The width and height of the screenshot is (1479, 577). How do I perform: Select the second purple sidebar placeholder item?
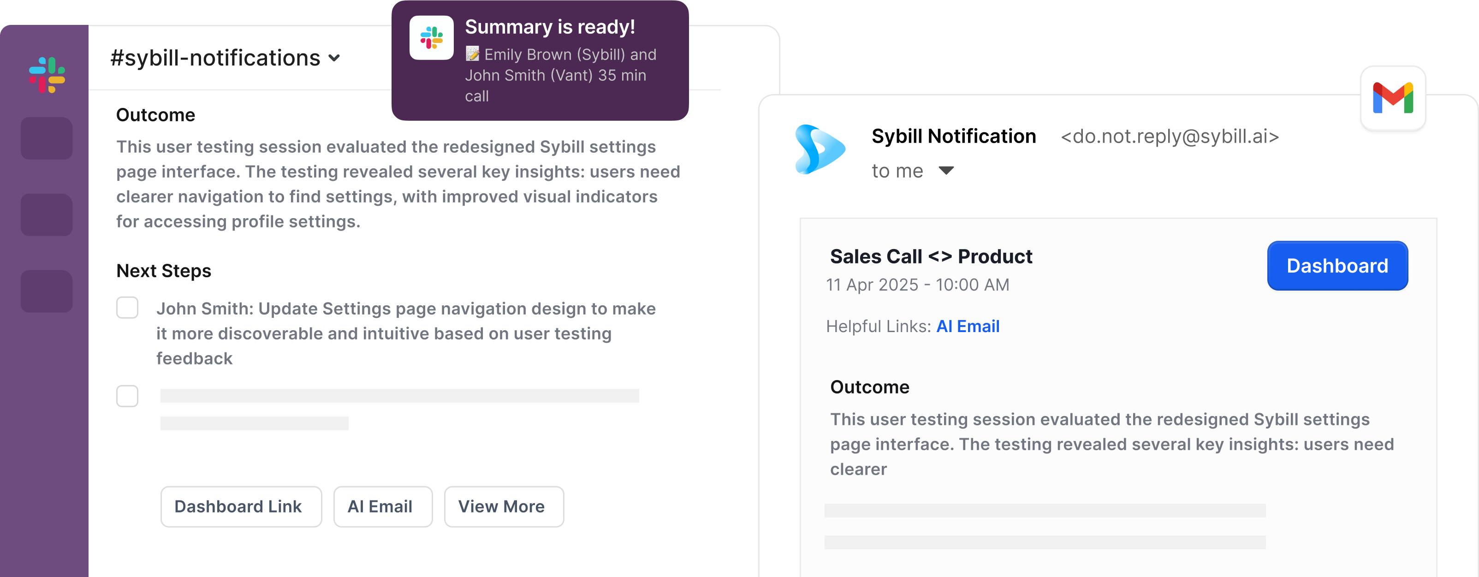47,215
